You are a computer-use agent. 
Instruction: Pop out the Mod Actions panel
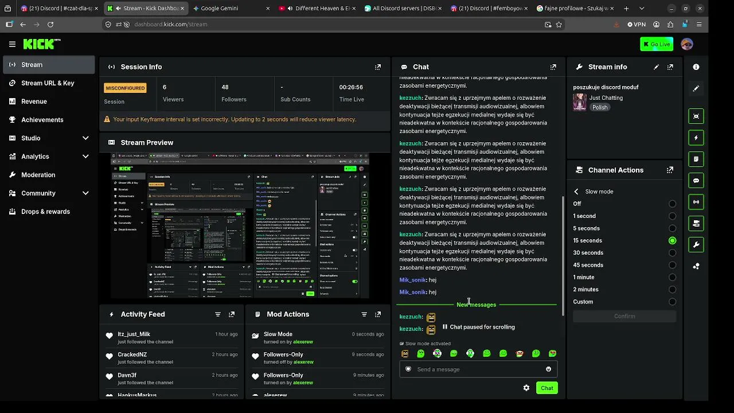pyautogui.click(x=378, y=314)
